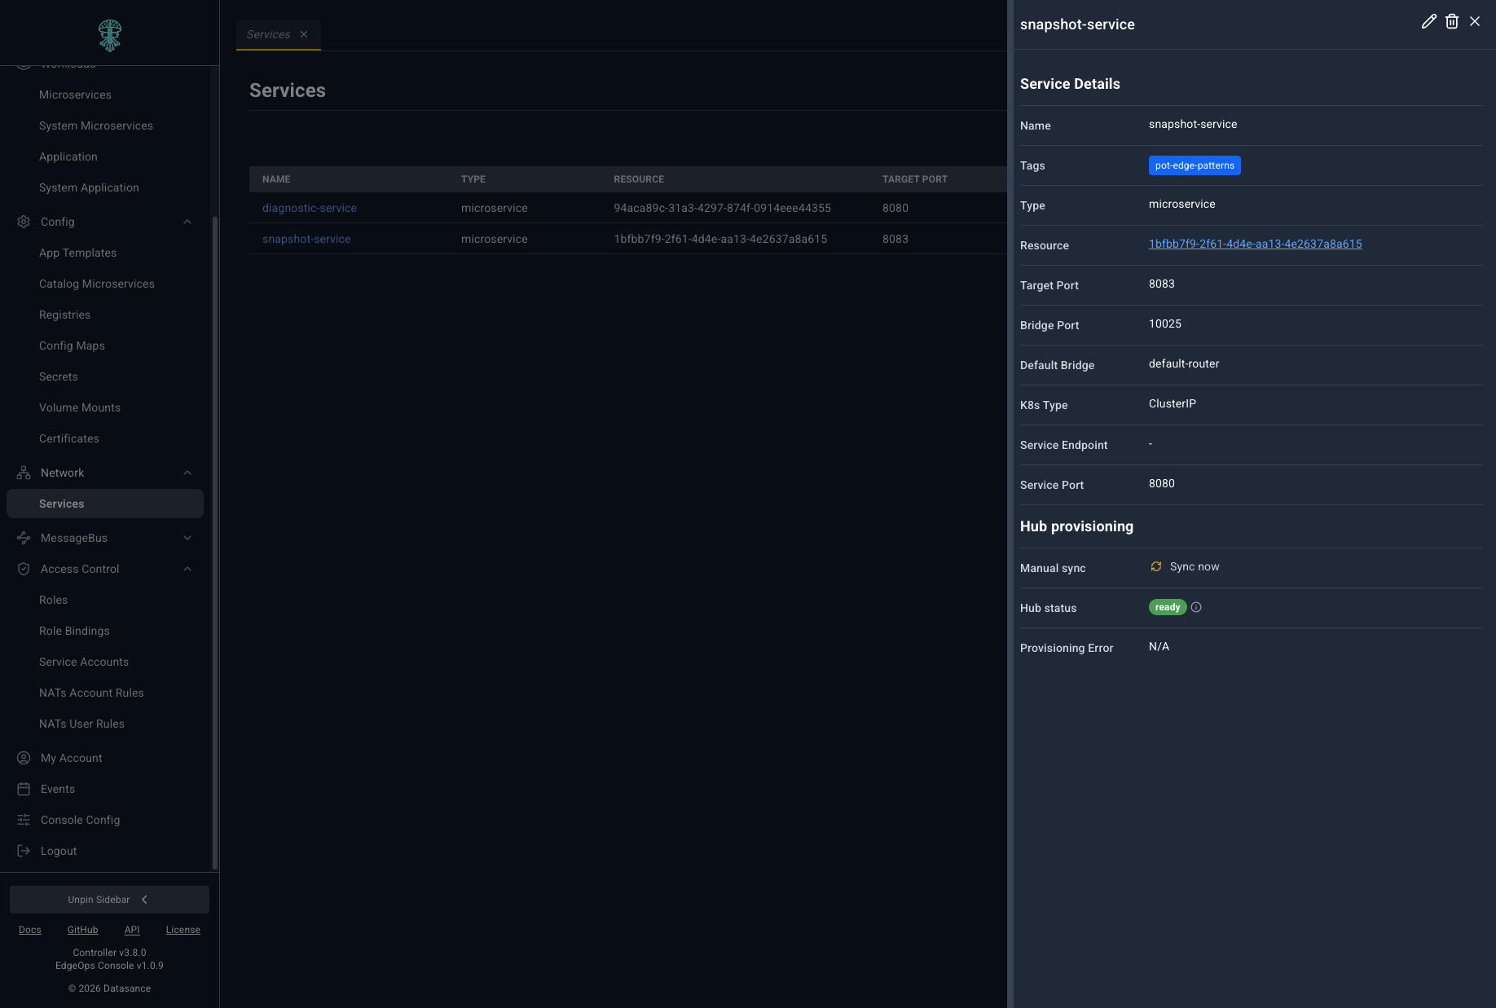
Task: Open the API link
Action: click(132, 930)
